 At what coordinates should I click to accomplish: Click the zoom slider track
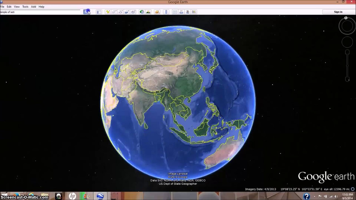point(347,65)
